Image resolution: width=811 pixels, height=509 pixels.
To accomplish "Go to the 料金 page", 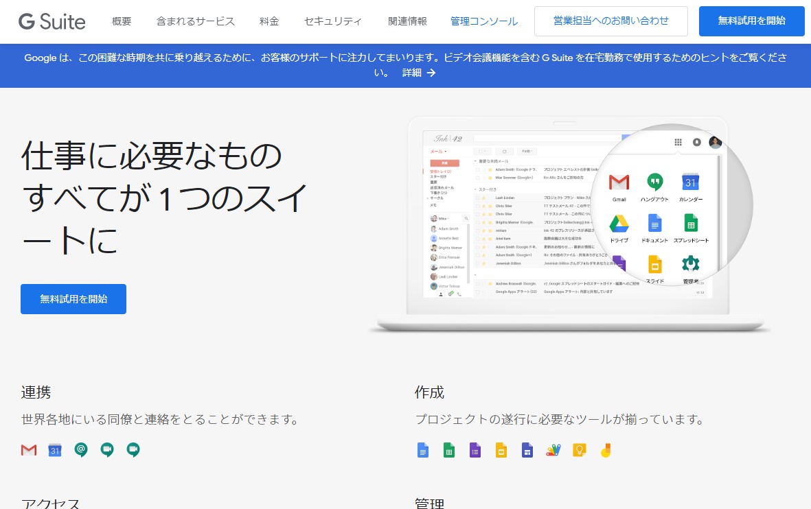I will (x=269, y=21).
